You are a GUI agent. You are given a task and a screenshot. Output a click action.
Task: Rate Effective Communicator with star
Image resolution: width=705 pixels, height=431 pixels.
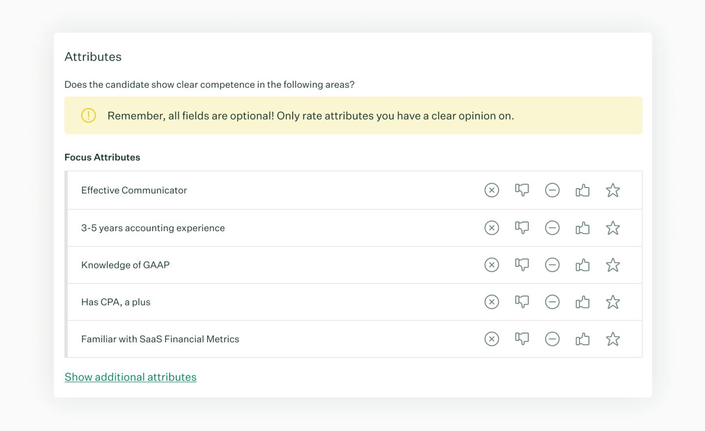(x=613, y=190)
